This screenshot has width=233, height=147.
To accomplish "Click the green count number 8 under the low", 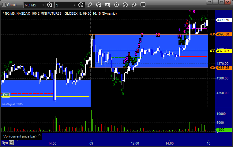I will point(122,90).
